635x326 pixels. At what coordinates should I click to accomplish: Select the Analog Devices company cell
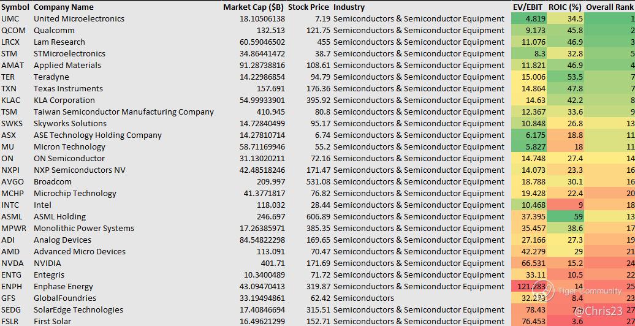pyautogui.click(x=63, y=240)
